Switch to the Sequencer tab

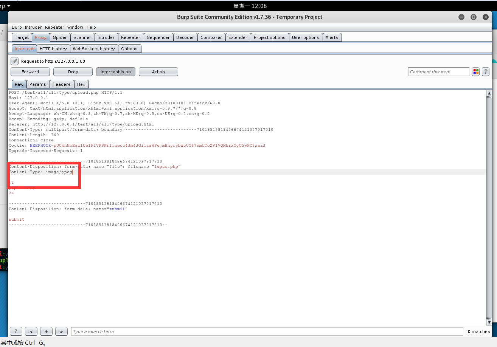(158, 37)
